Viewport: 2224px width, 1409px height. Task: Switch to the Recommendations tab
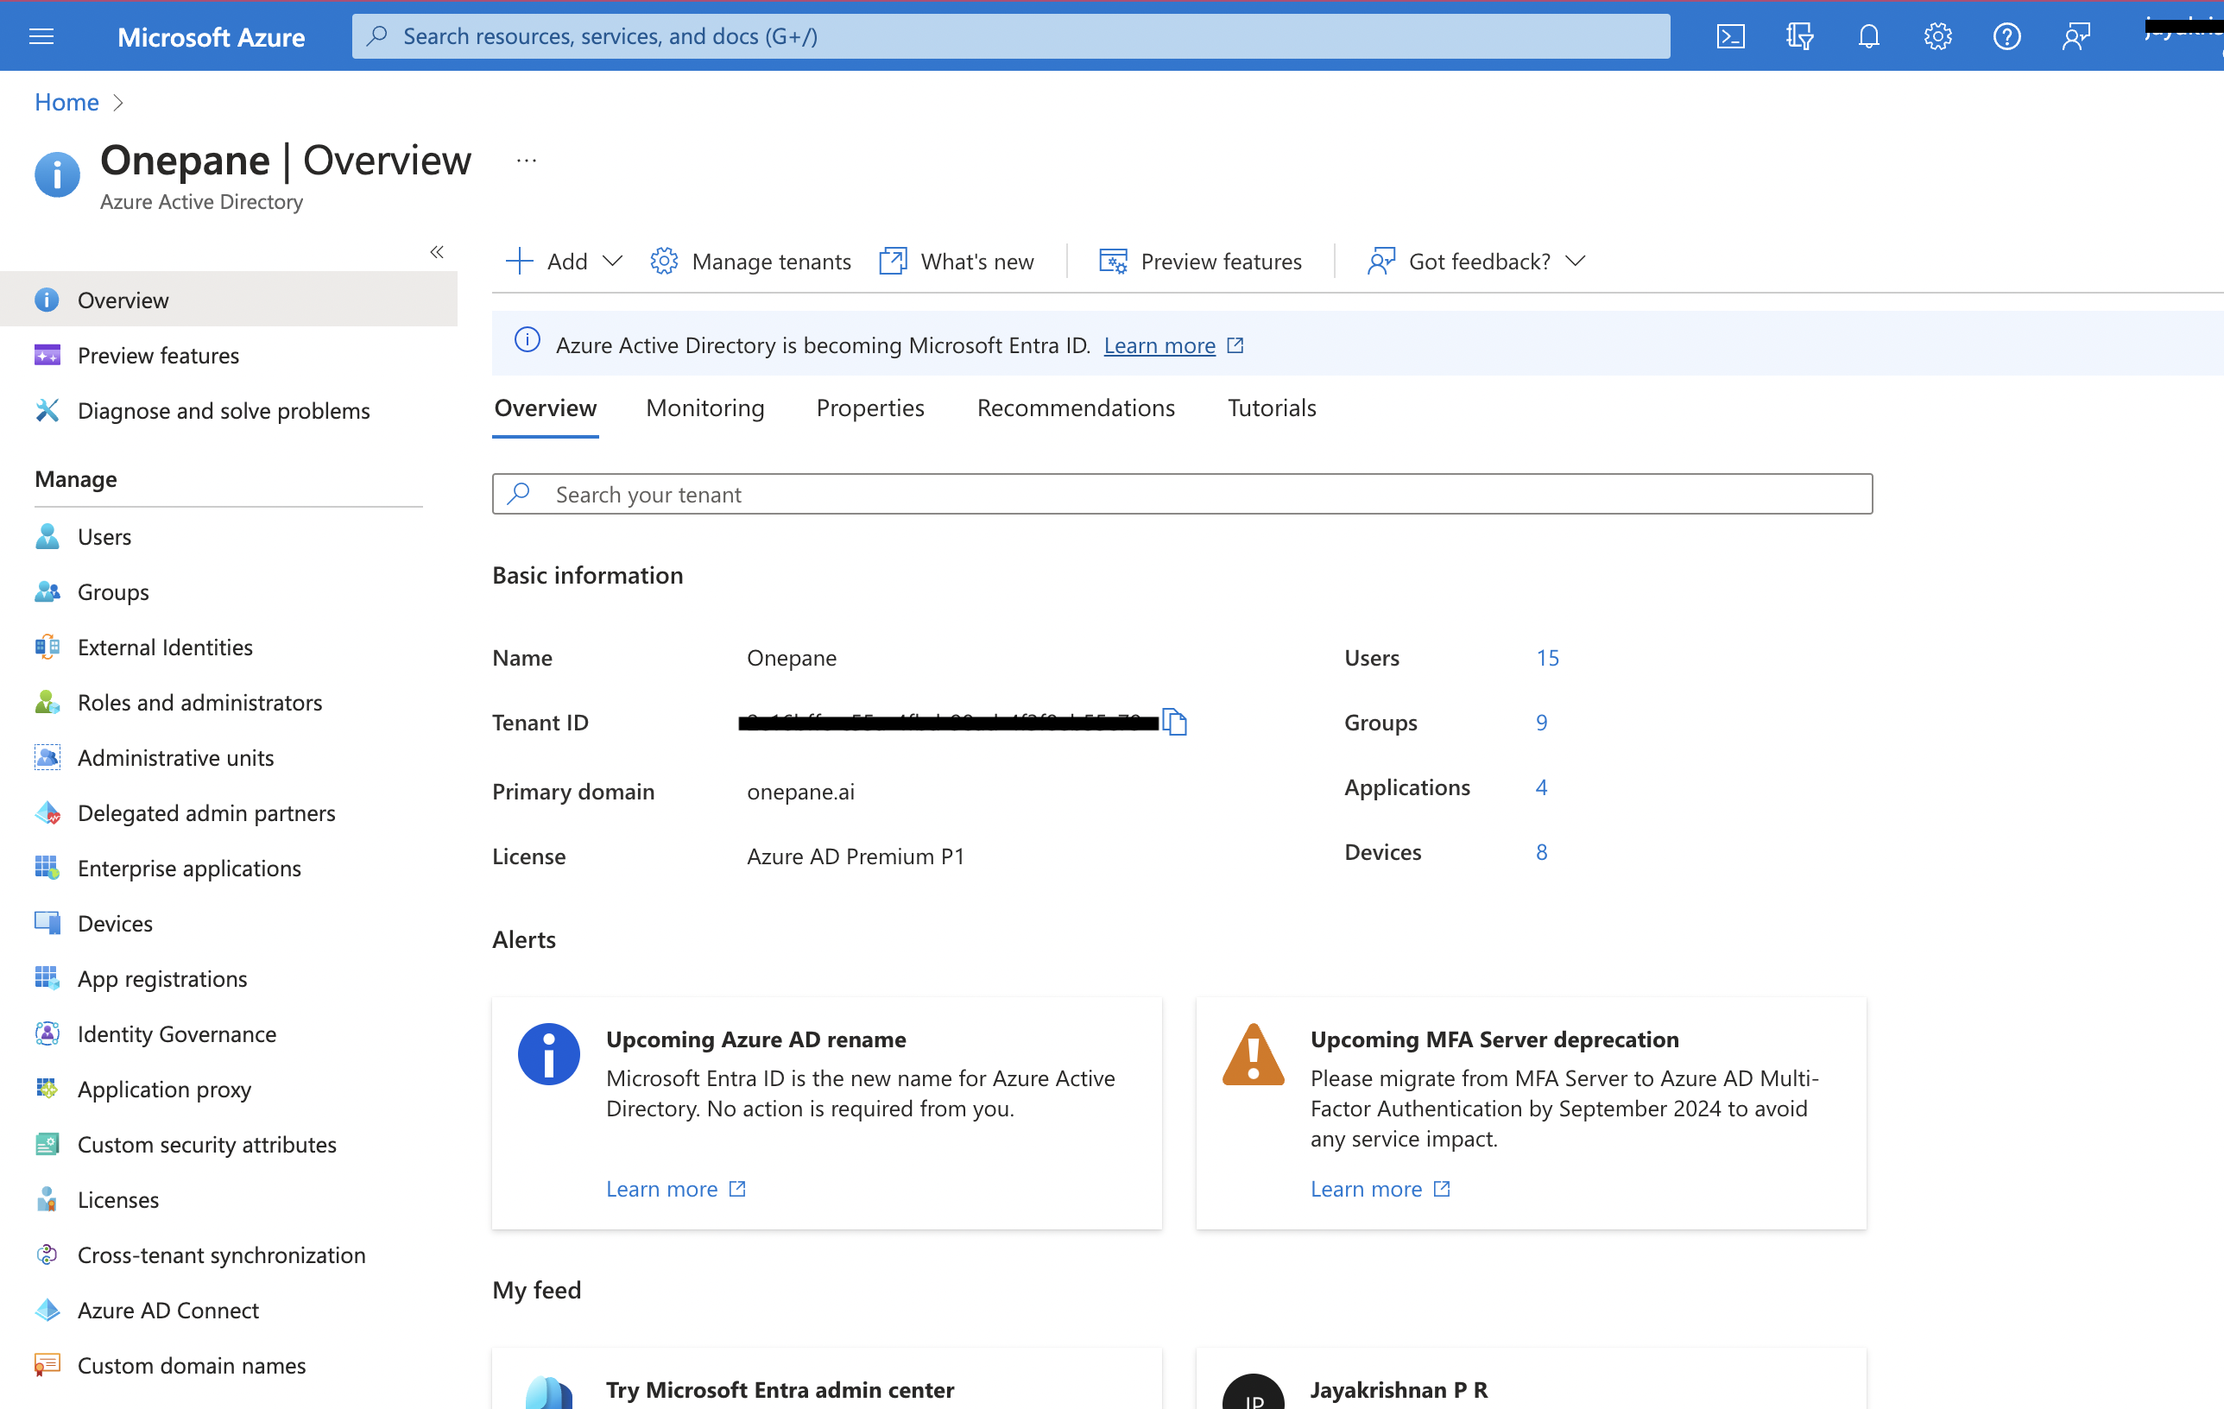1076,408
